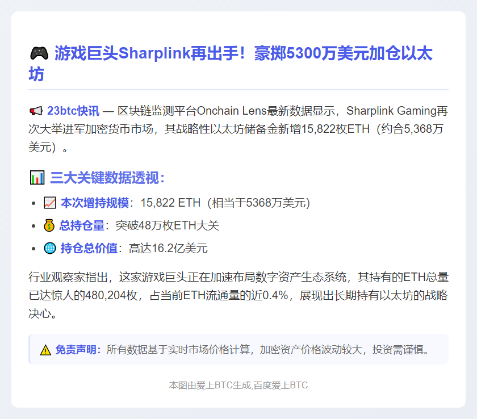The height and width of the screenshot is (419, 477).
Task: Click the main title about Sharplink buying Ethereum
Action: point(227,62)
